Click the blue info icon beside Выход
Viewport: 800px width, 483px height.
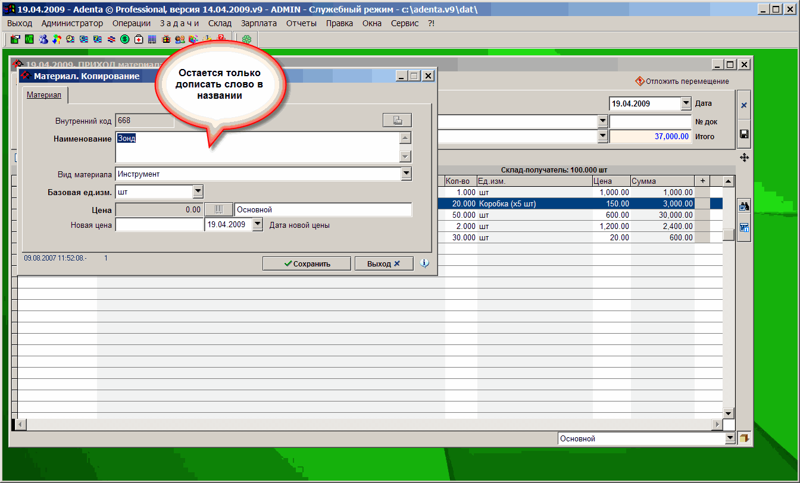[424, 263]
